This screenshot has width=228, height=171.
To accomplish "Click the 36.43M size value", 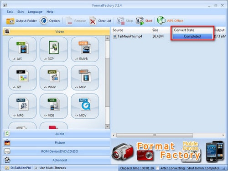I will click(x=158, y=36).
